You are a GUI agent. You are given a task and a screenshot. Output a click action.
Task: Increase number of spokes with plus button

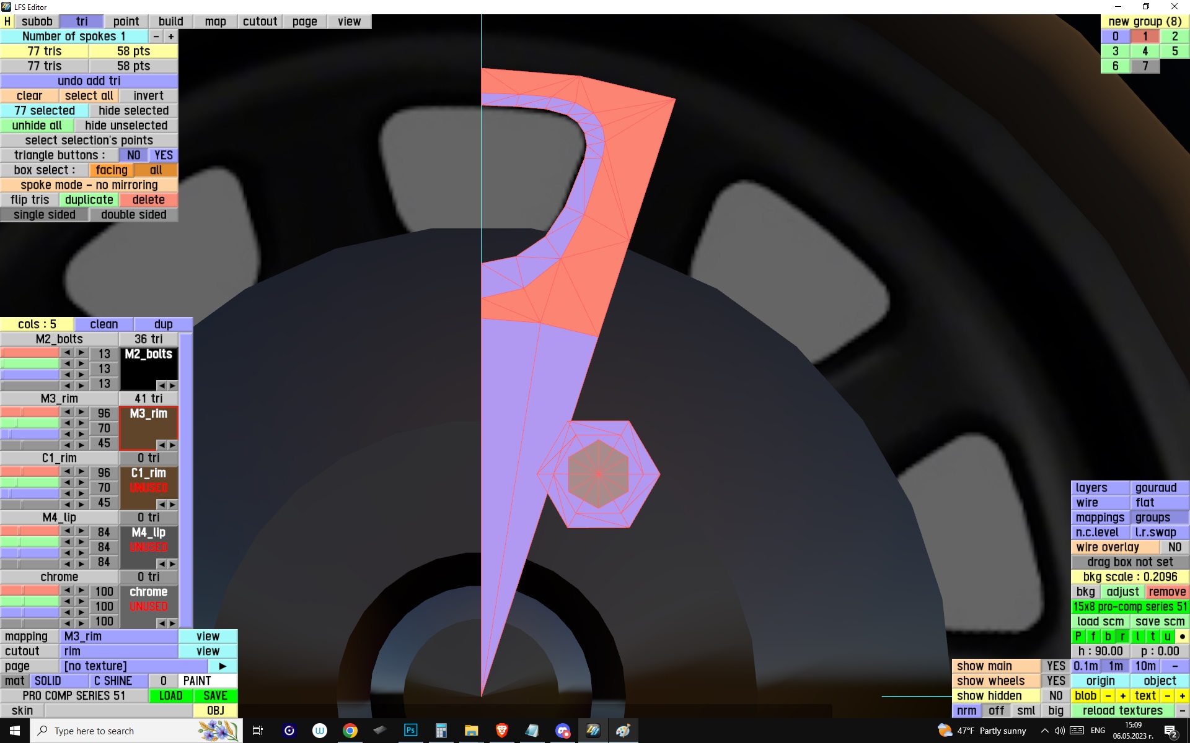171,37
